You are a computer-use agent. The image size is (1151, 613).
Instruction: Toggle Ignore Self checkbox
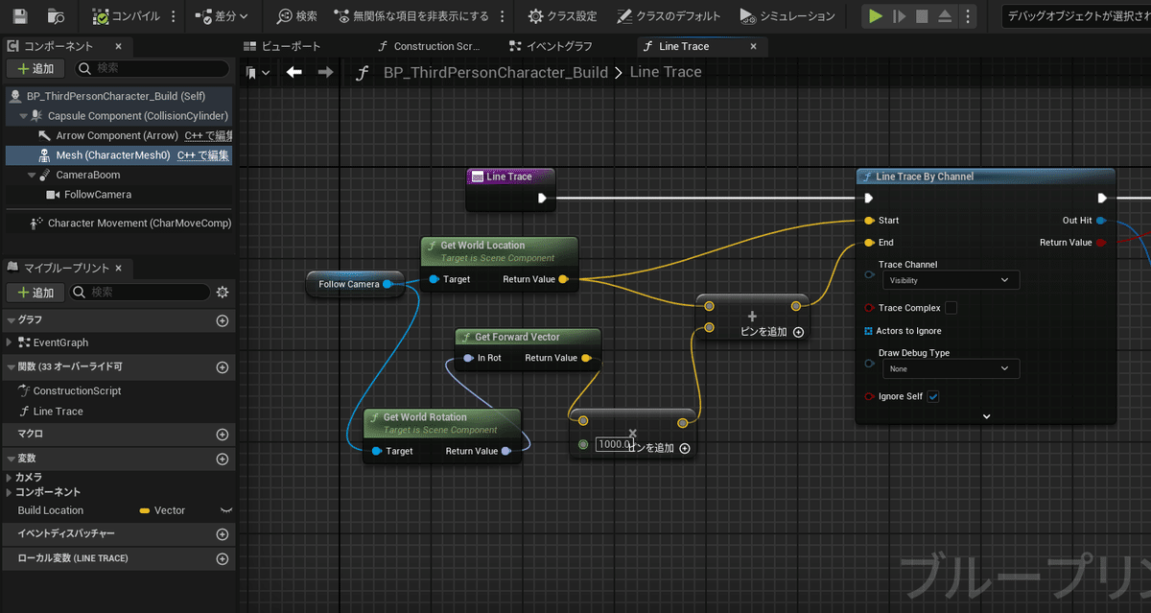[x=933, y=396]
